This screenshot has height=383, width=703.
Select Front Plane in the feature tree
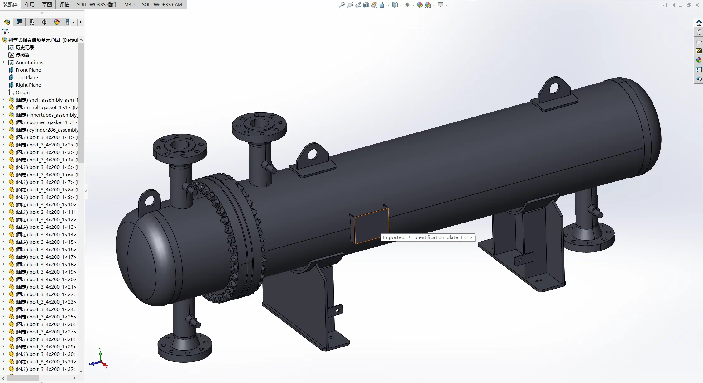[x=28, y=70]
